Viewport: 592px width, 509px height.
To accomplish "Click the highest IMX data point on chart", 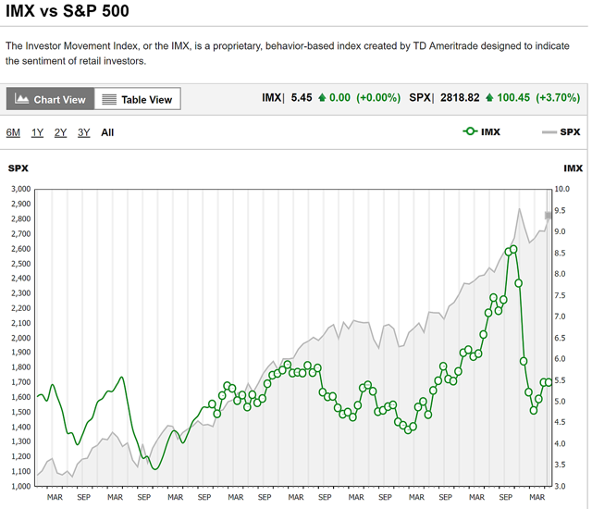I will click(x=513, y=249).
